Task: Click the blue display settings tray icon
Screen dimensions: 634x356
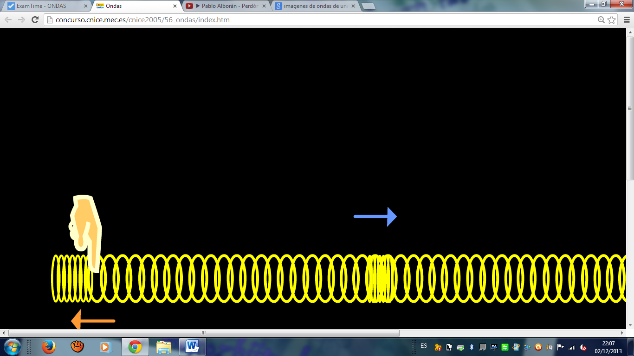Action: [494, 347]
